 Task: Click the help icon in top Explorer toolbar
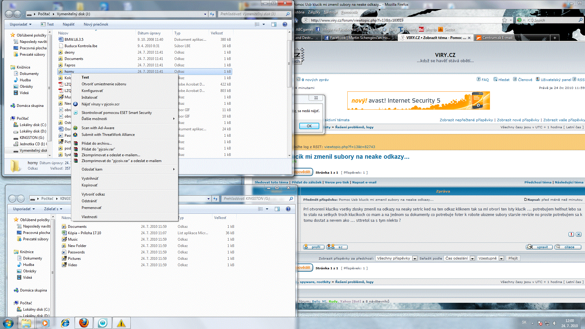pyautogui.click(x=285, y=24)
